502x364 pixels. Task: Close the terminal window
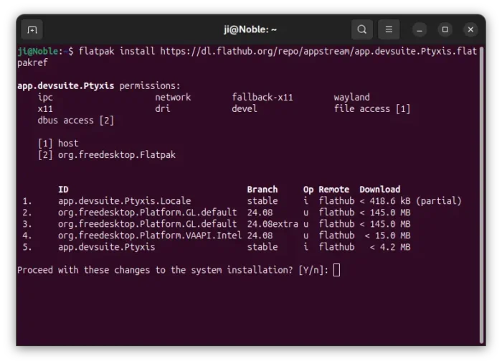[x=470, y=29]
